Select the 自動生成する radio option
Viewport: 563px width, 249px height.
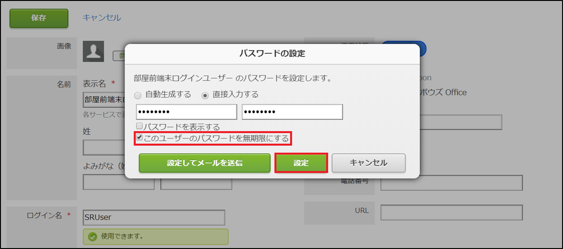138,95
